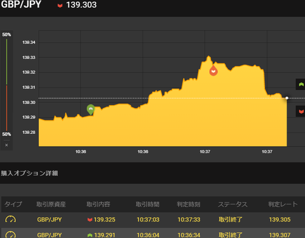Click the green arrow beside 139.291
This screenshot has width=305, height=238.
[90, 235]
